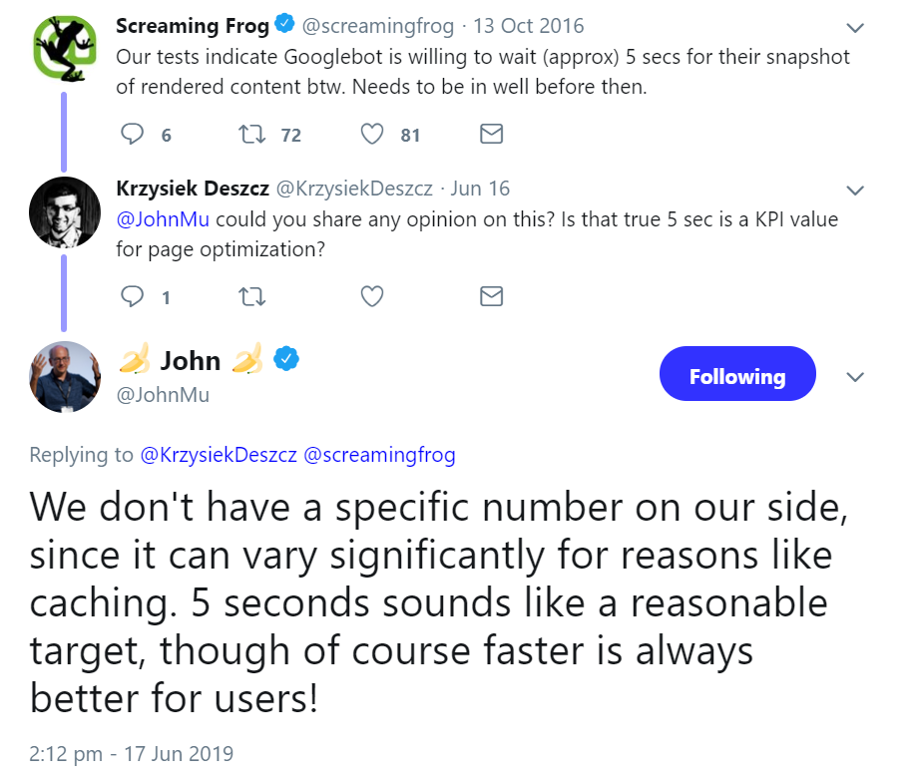Like Krzysiek Deszcz's tweet

tap(372, 296)
